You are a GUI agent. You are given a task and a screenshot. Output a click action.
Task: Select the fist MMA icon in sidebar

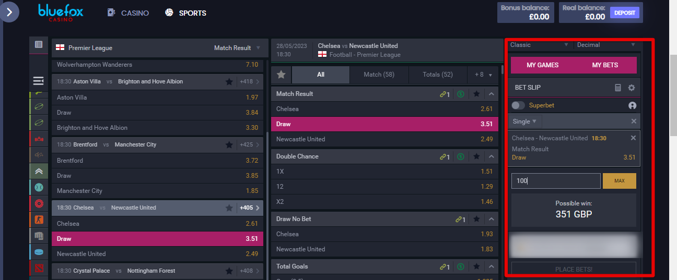click(39, 235)
